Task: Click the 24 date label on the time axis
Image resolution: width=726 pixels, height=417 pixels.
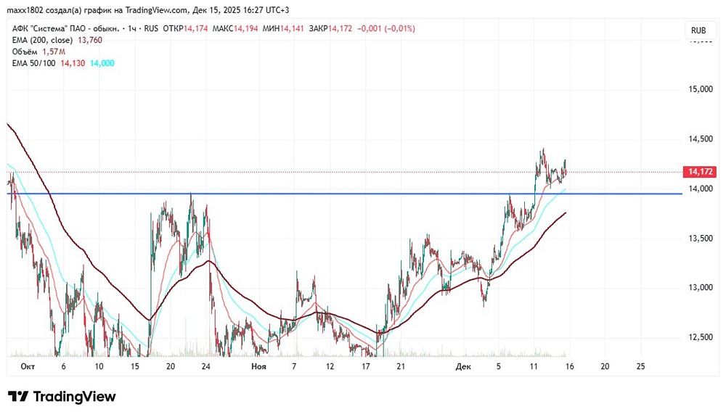Action: tap(206, 367)
